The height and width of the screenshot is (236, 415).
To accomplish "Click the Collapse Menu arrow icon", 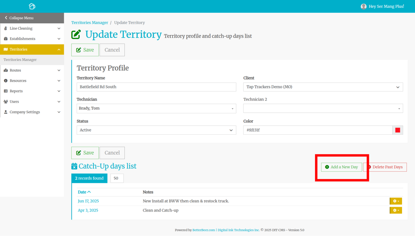I will point(6,18).
